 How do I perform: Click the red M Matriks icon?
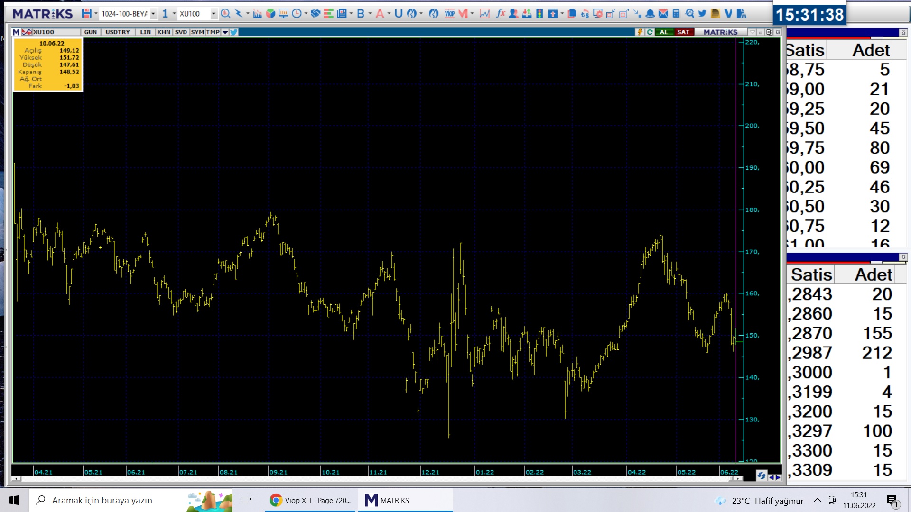point(462,14)
